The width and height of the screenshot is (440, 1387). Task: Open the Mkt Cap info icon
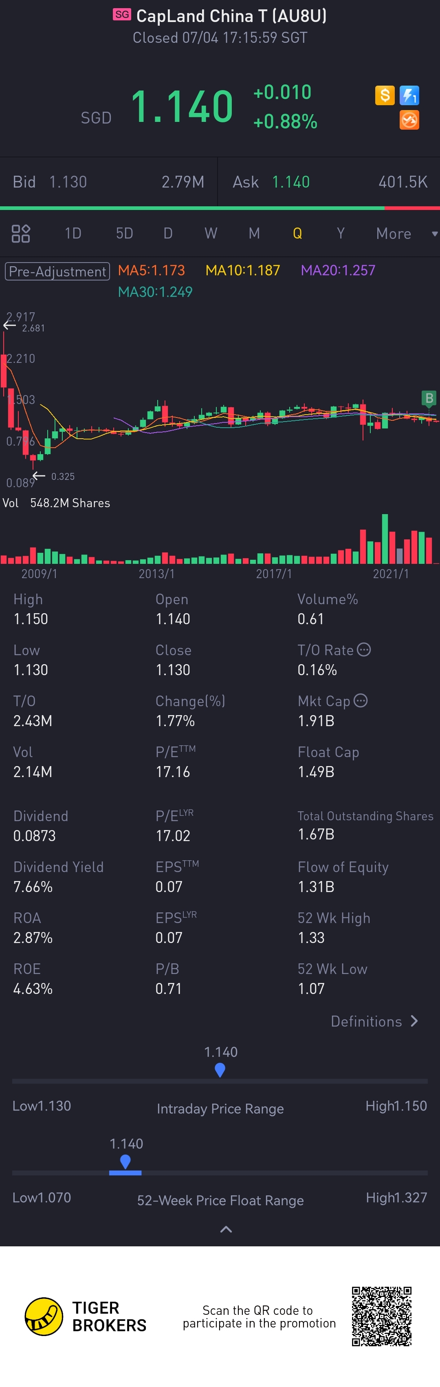(x=361, y=700)
